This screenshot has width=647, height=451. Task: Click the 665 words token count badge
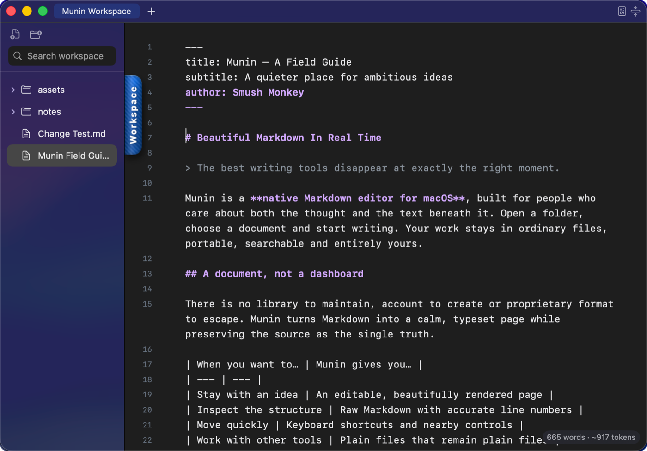coord(591,437)
